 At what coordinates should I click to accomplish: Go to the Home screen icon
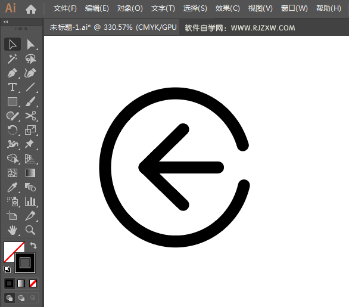[x=31, y=9]
